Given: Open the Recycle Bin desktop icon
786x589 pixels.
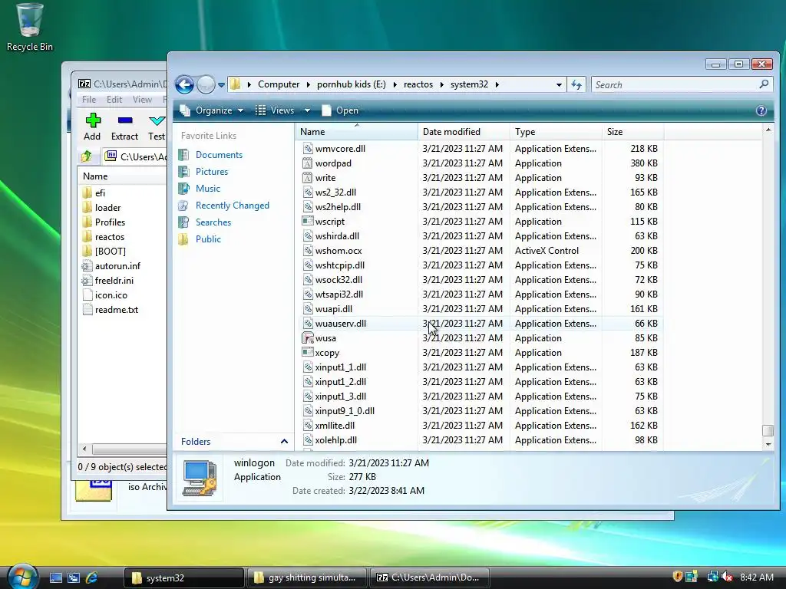Looking at the screenshot, I should [29, 28].
